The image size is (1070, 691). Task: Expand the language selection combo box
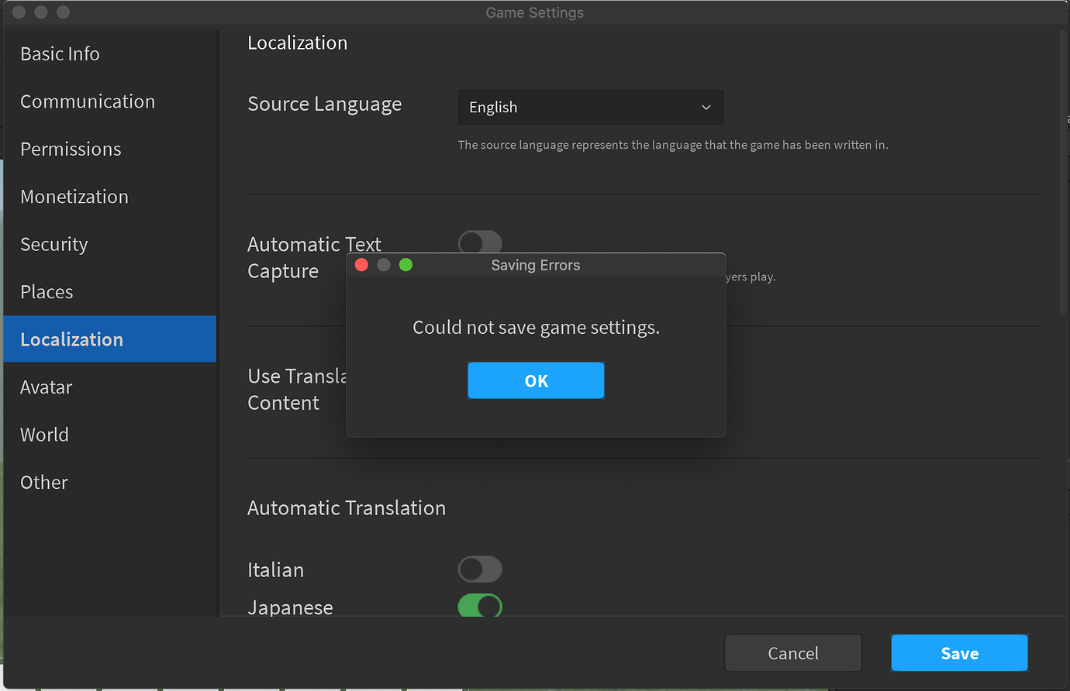[590, 107]
